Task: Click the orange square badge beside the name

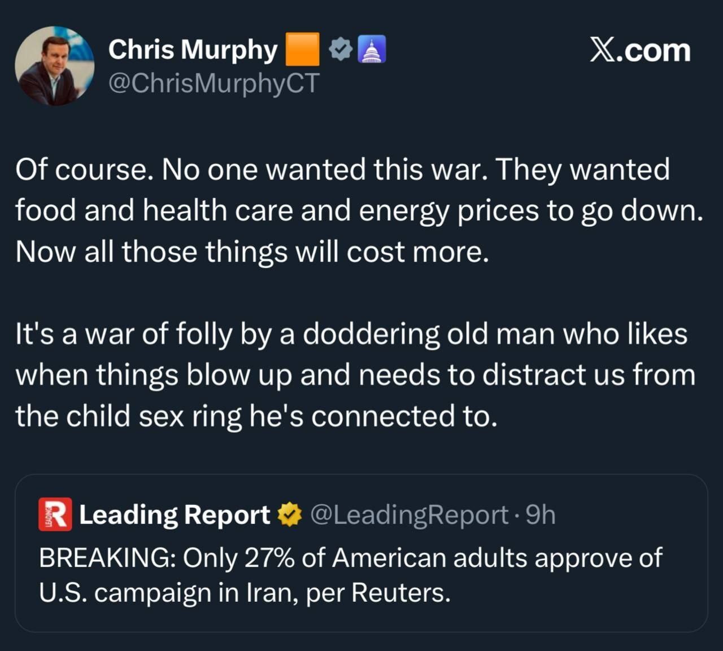Action: pos(303,50)
